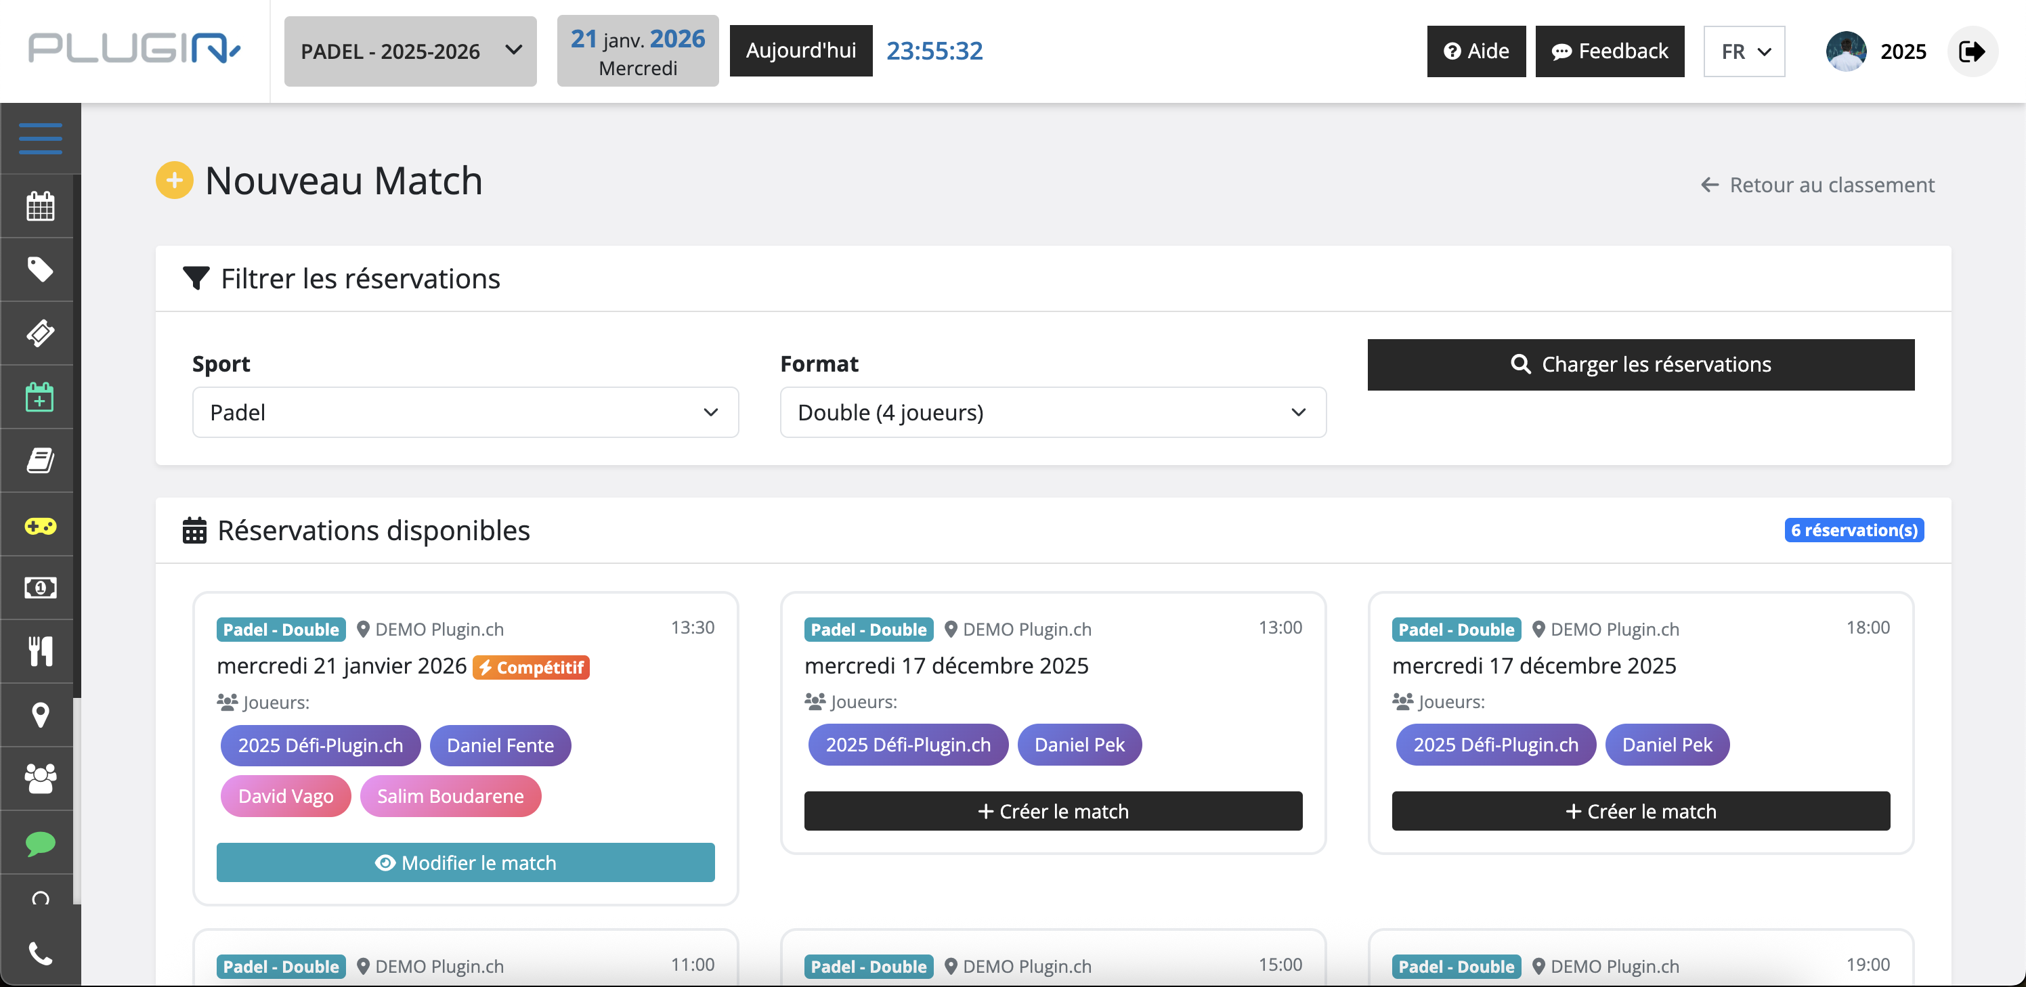
Task: Click the map pin location sidebar icon
Action: 40,714
